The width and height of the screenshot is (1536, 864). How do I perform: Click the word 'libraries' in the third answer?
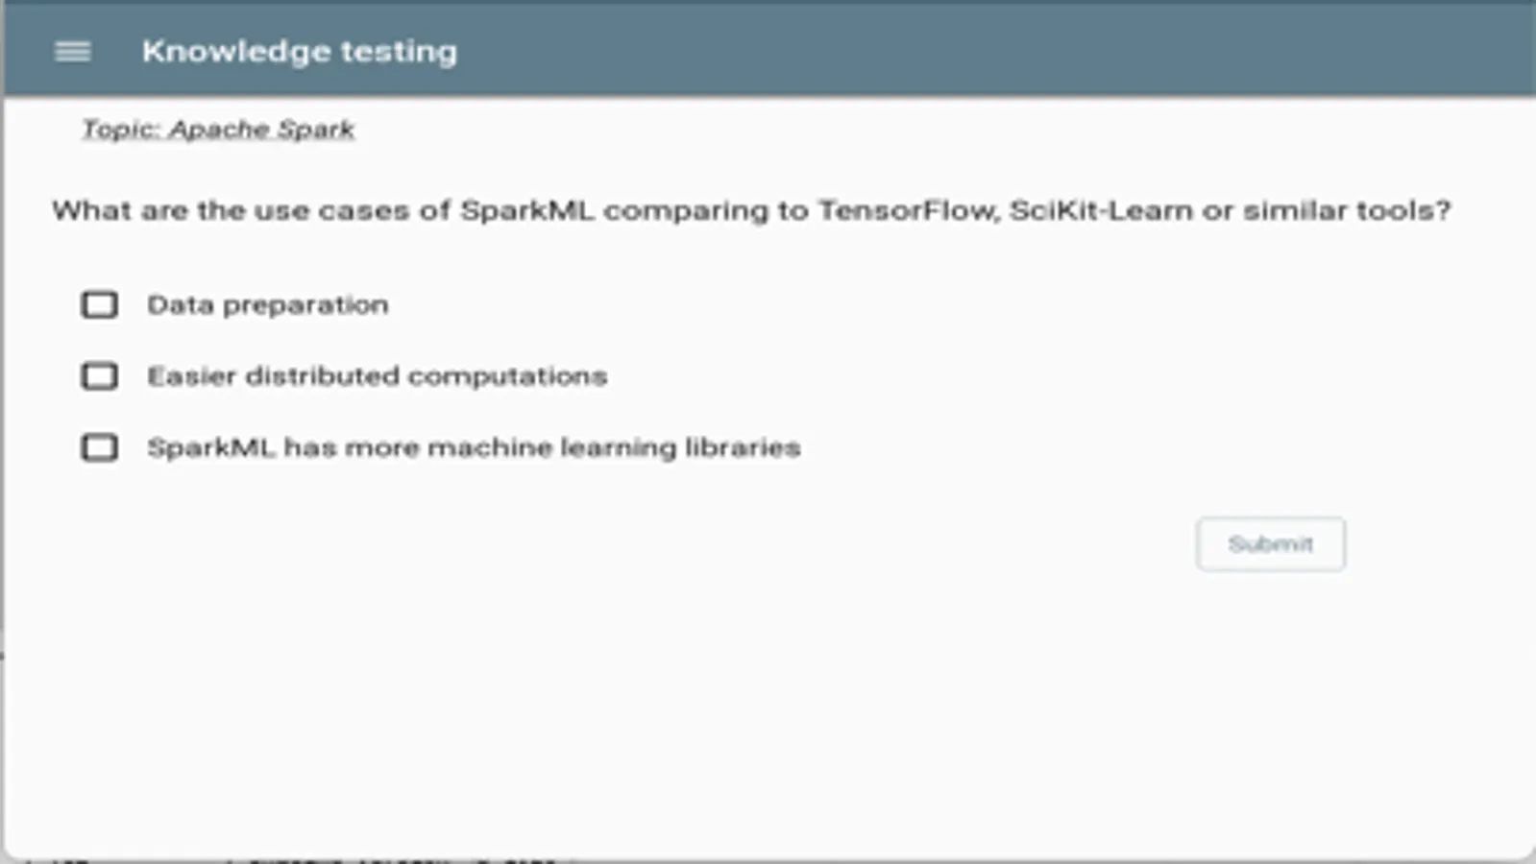coord(743,447)
